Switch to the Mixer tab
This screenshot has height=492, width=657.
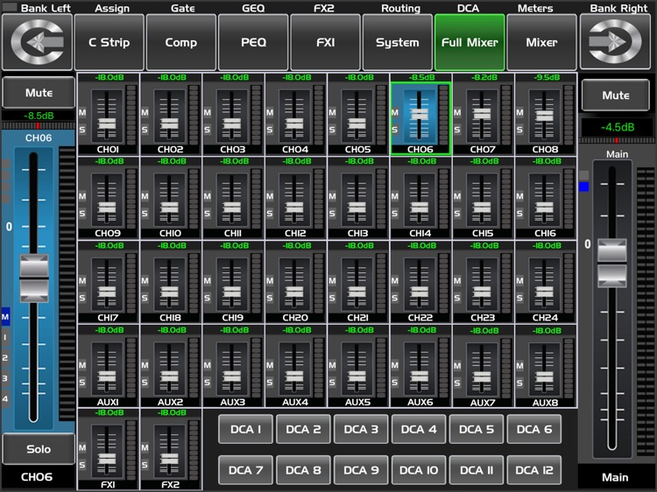click(541, 42)
